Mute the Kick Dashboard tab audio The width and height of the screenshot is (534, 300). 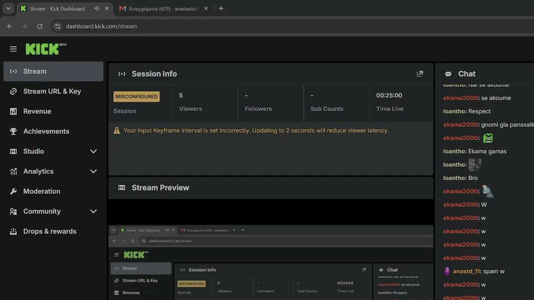(x=97, y=8)
